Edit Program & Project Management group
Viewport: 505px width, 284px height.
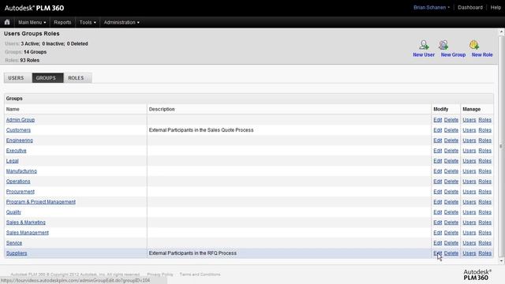click(x=437, y=202)
